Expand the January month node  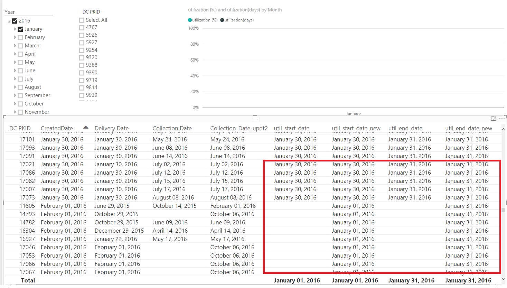pyautogui.click(x=15, y=29)
